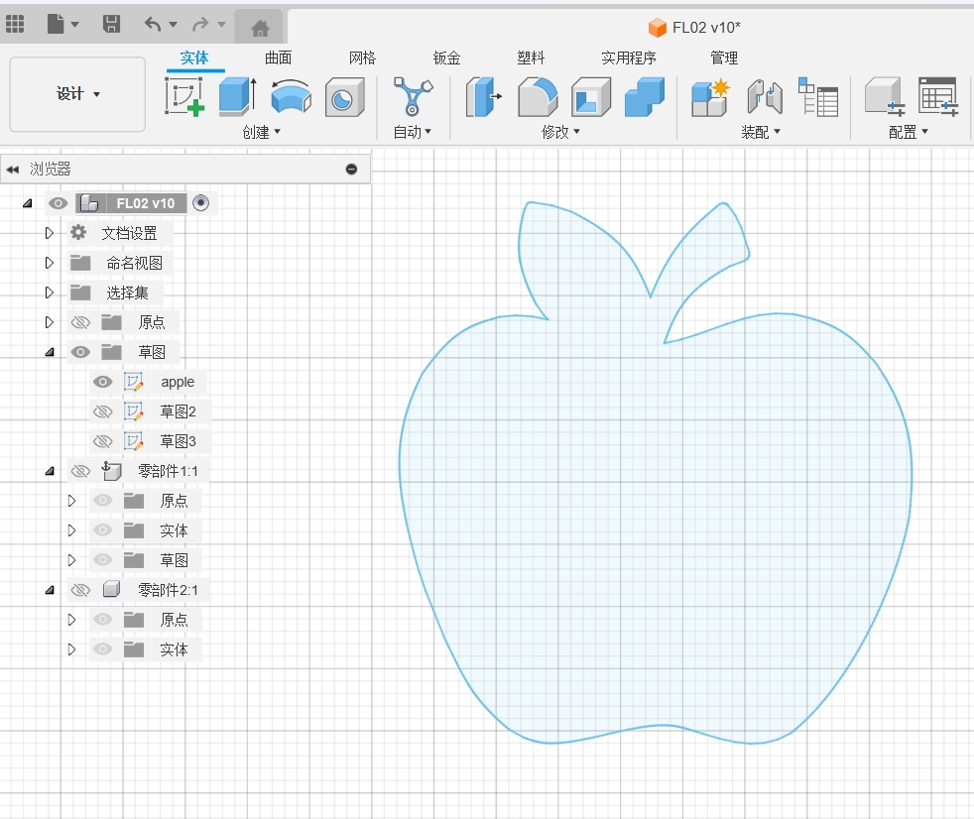Open the data panel grid icon
This screenshot has width=974, height=819.
click(x=15, y=24)
